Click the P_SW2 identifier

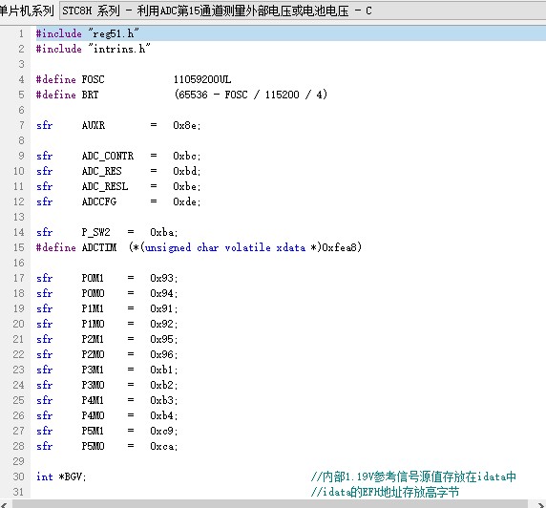click(95, 232)
